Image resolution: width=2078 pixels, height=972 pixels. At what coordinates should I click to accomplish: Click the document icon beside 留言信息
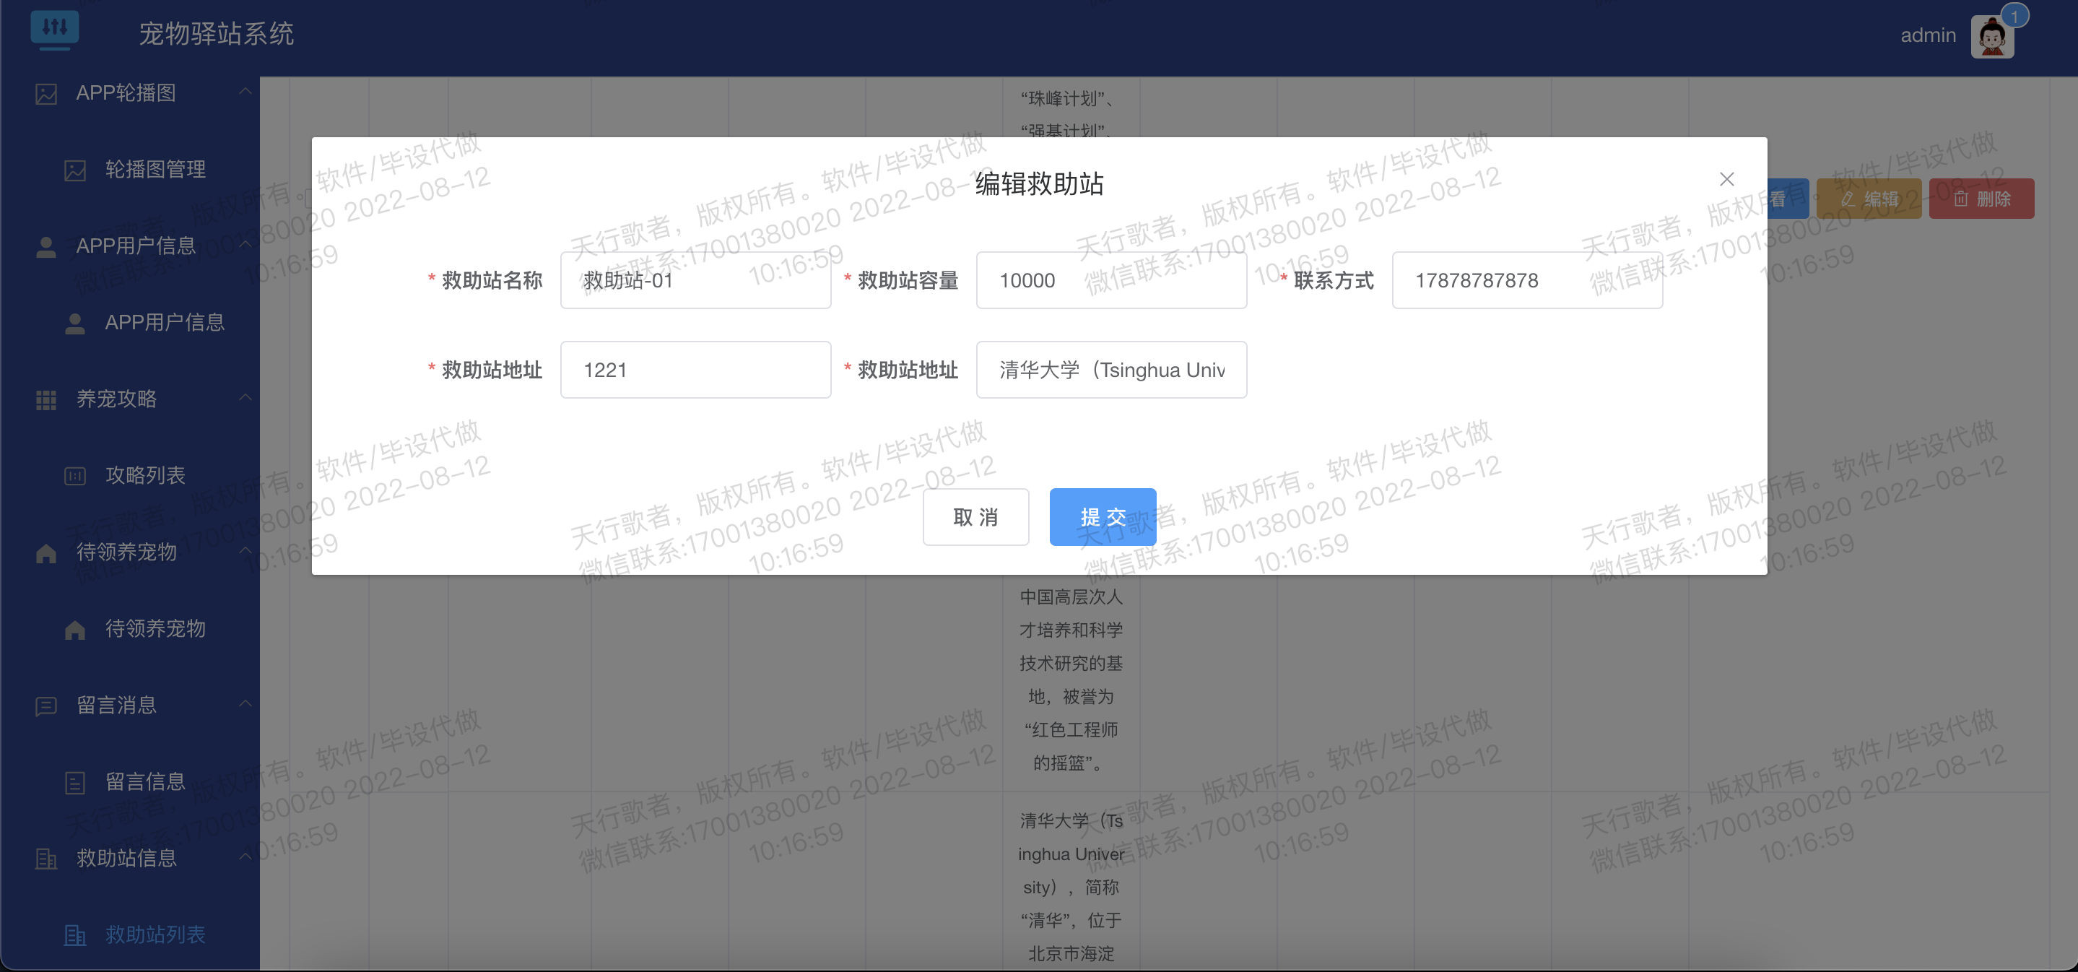pyautogui.click(x=74, y=781)
